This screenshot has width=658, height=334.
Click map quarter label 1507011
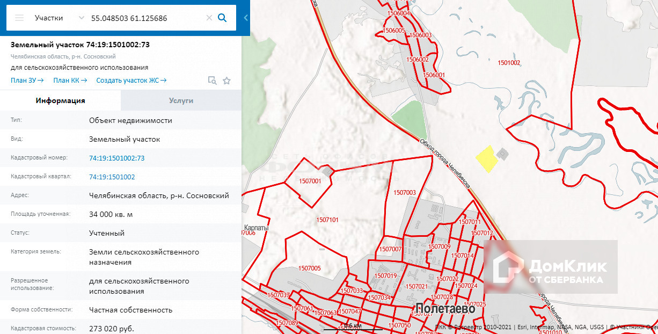[470, 222]
